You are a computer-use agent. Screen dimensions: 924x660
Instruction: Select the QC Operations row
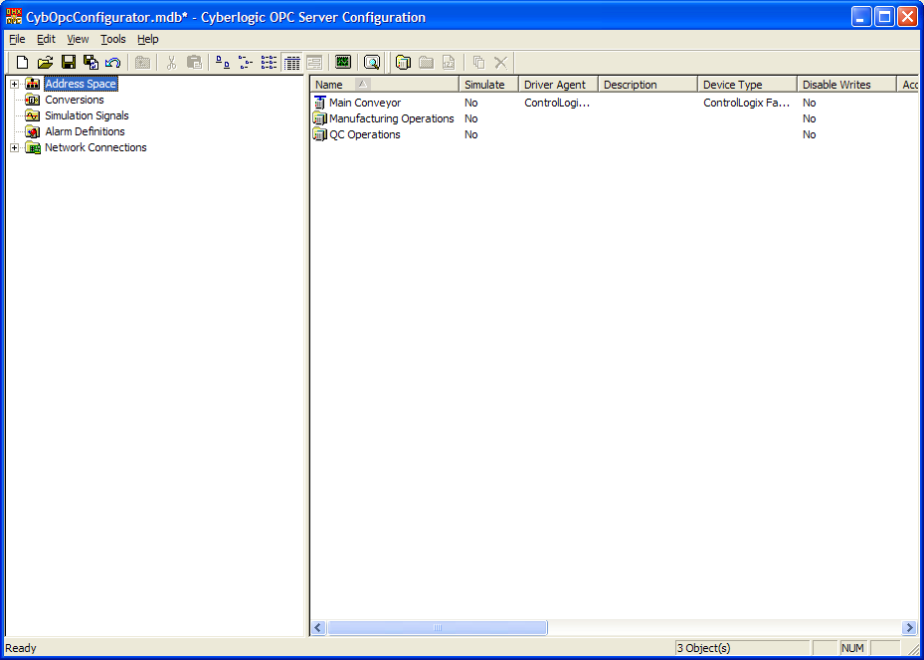point(364,134)
